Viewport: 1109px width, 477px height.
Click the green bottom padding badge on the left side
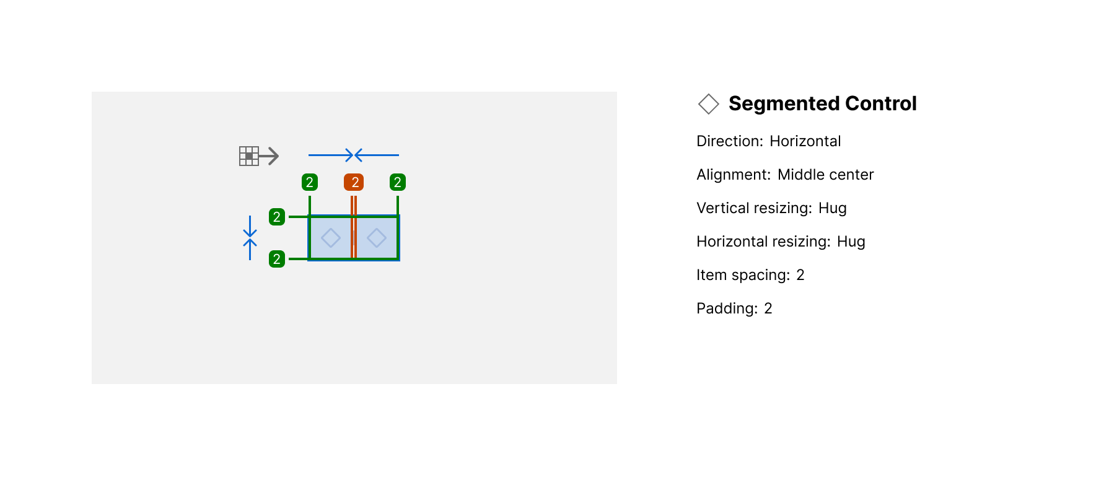[277, 259]
